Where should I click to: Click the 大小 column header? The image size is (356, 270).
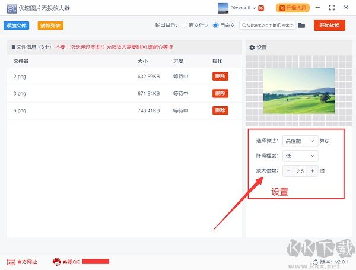coord(142,61)
